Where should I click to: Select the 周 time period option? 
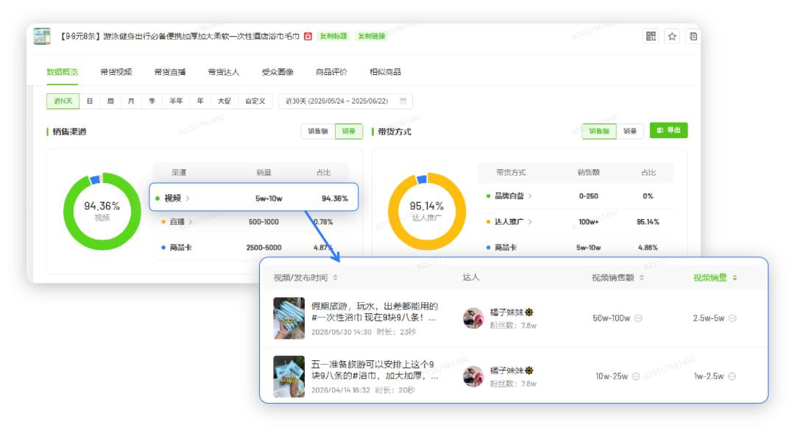click(x=110, y=101)
